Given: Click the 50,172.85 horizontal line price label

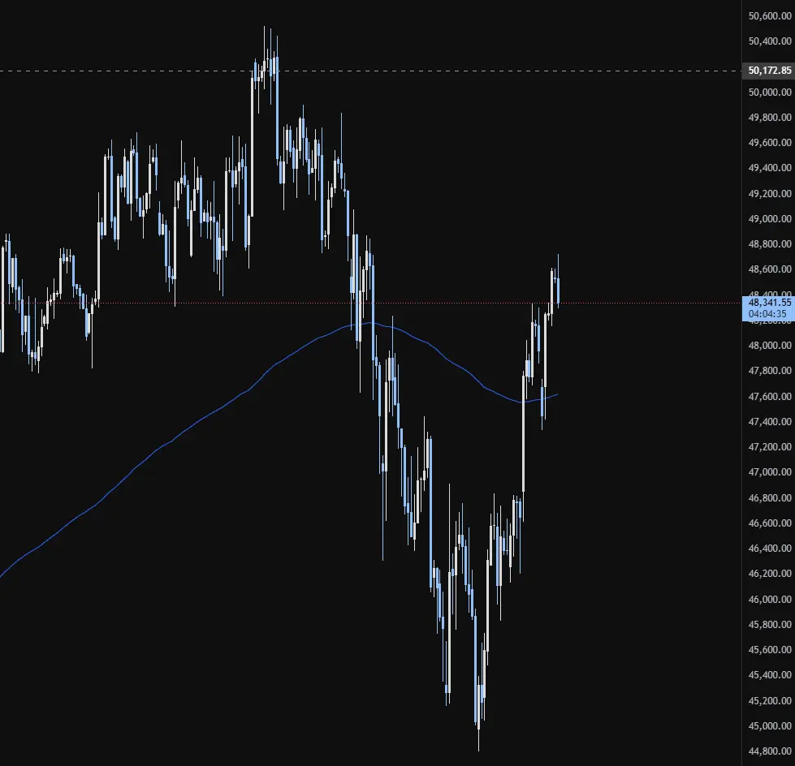Looking at the screenshot, I should pos(769,71).
